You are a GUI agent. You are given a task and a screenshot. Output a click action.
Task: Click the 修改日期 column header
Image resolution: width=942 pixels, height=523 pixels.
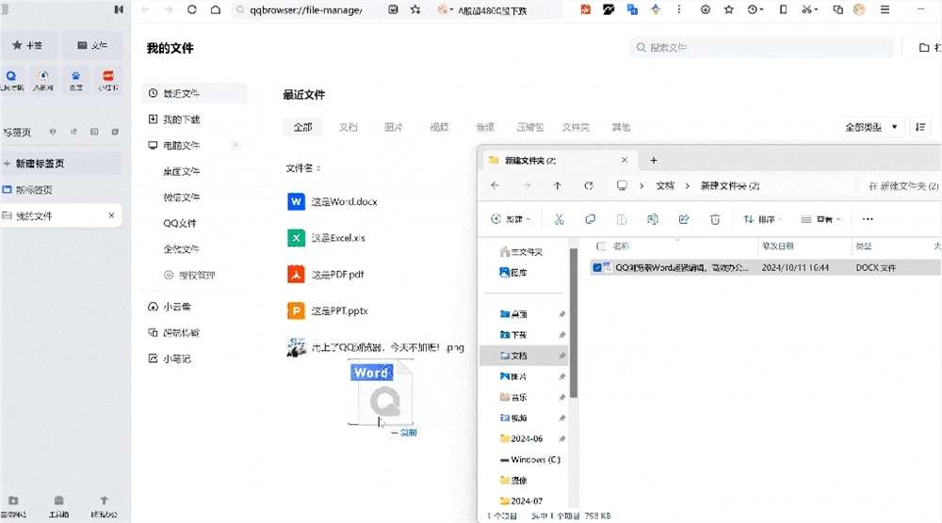(777, 246)
